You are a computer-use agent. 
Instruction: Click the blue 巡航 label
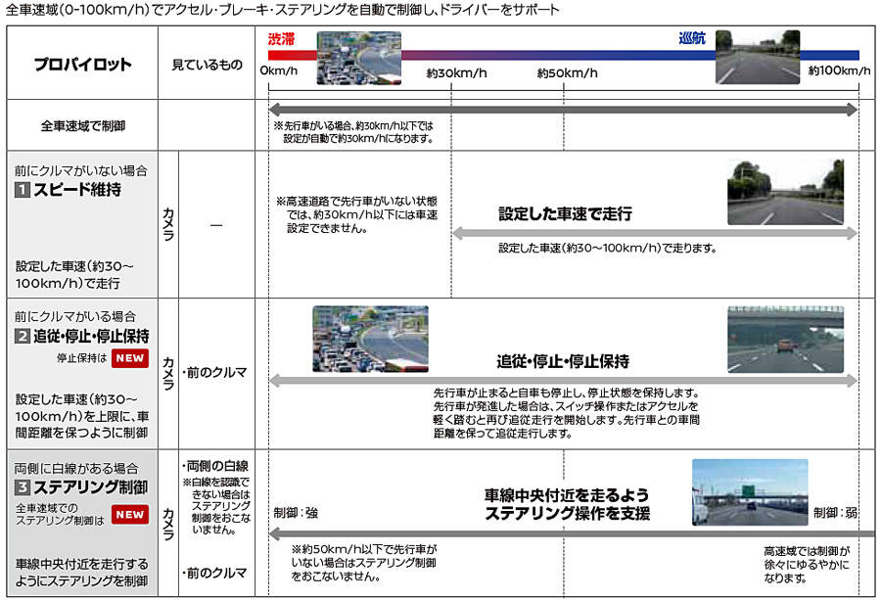(692, 38)
